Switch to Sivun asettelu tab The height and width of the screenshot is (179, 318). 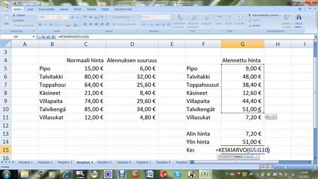pos(47,9)
